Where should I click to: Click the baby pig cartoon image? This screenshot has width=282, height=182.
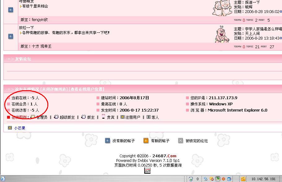pos(222,34)
